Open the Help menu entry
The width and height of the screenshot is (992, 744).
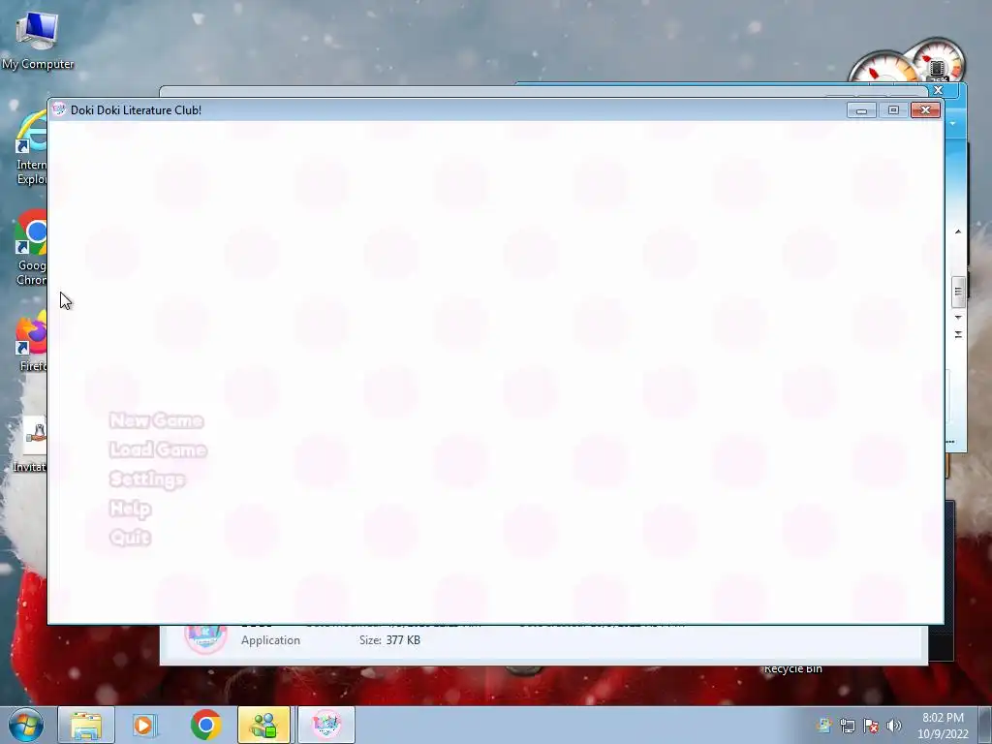pos(131,508)
